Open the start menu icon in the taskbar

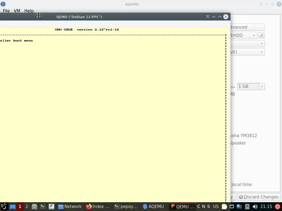point(4,207)
